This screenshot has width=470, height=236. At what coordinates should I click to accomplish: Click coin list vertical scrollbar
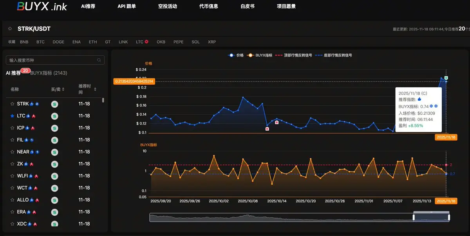103,100
